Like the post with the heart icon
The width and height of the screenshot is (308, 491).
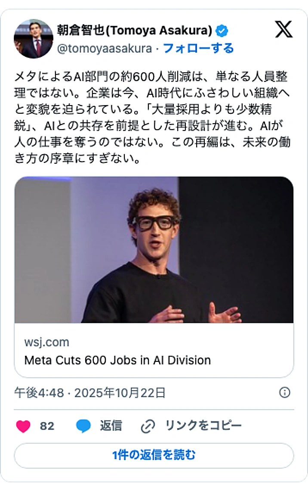coord(23,426)
